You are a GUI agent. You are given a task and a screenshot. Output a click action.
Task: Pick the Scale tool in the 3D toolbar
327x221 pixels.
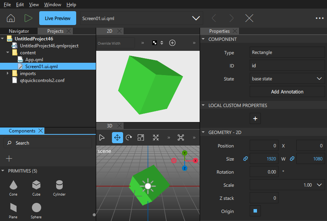tap(141, 137)
